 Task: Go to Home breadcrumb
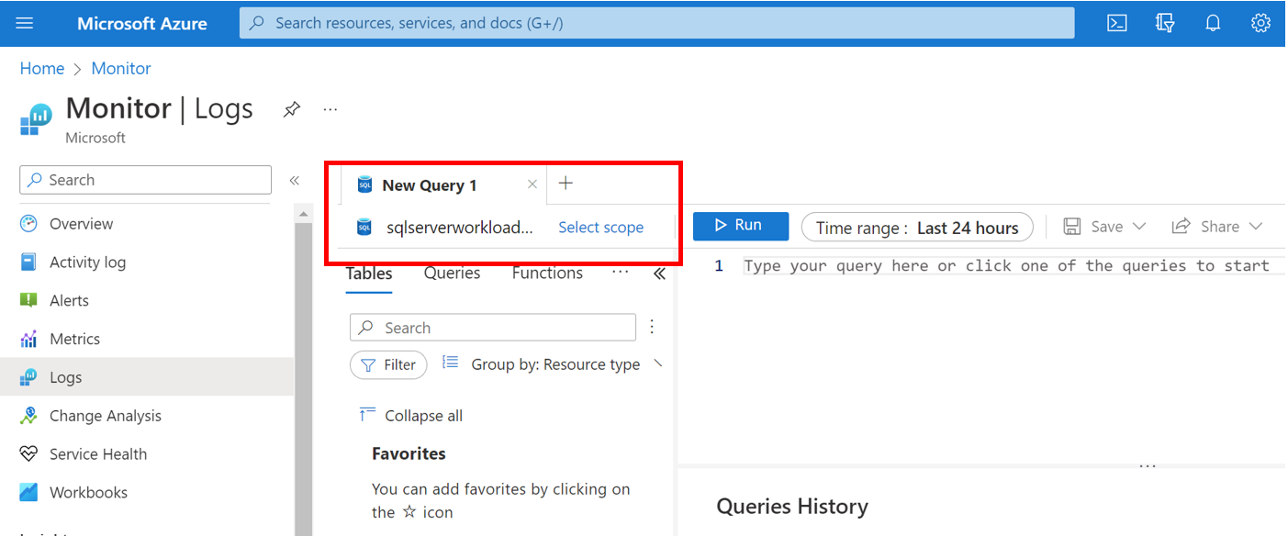(42, 69)
